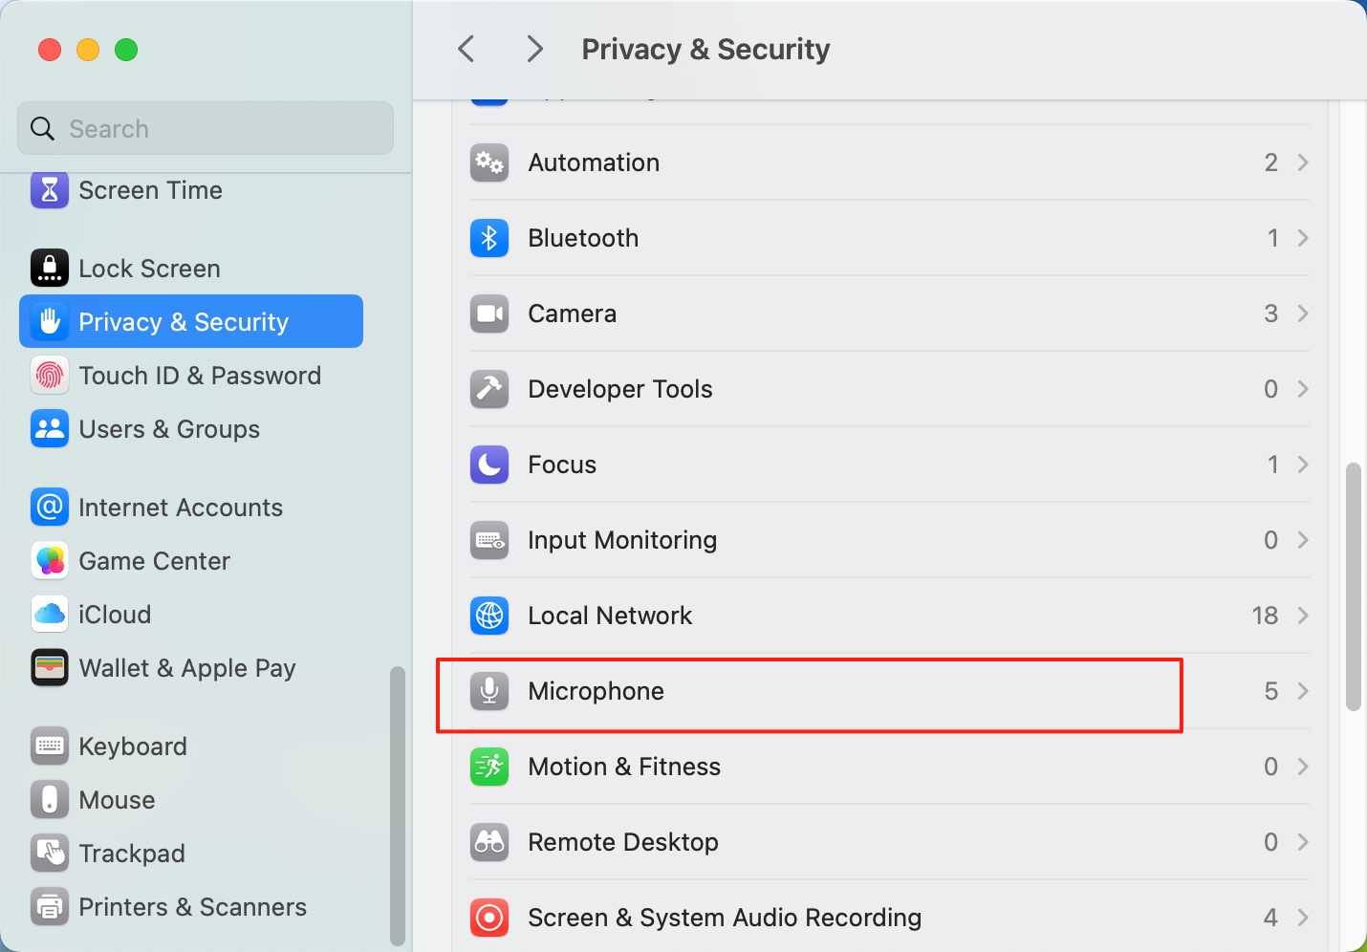Viewport: 1367px width, 952px height.
Task: Open Local Network settings via globe icon
Action: point(489,616)
